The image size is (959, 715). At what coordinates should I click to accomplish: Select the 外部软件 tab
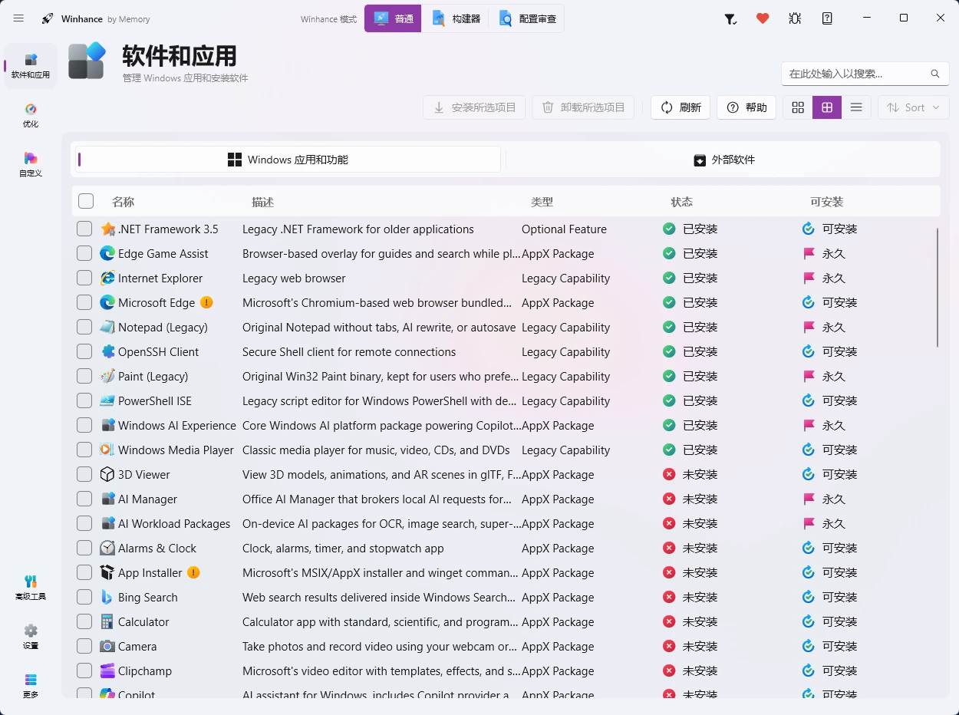724,160
